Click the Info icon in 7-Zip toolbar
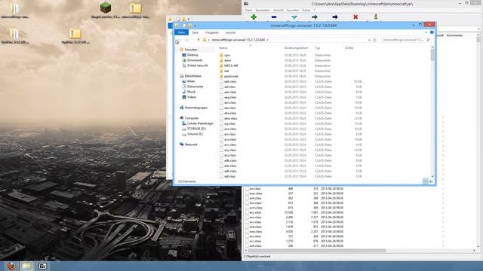 376,17
